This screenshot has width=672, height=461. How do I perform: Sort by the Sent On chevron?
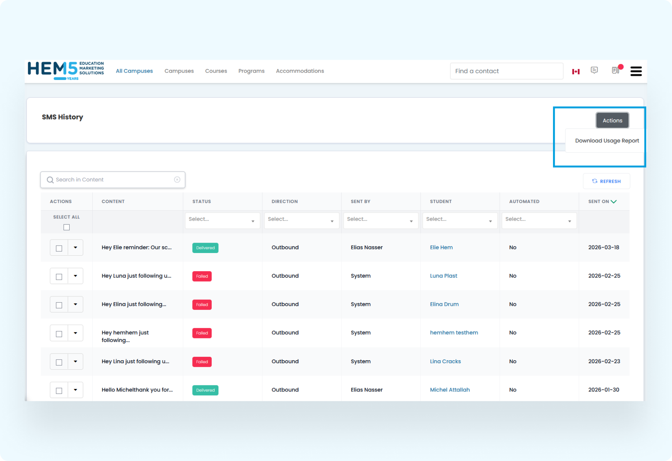614,202
